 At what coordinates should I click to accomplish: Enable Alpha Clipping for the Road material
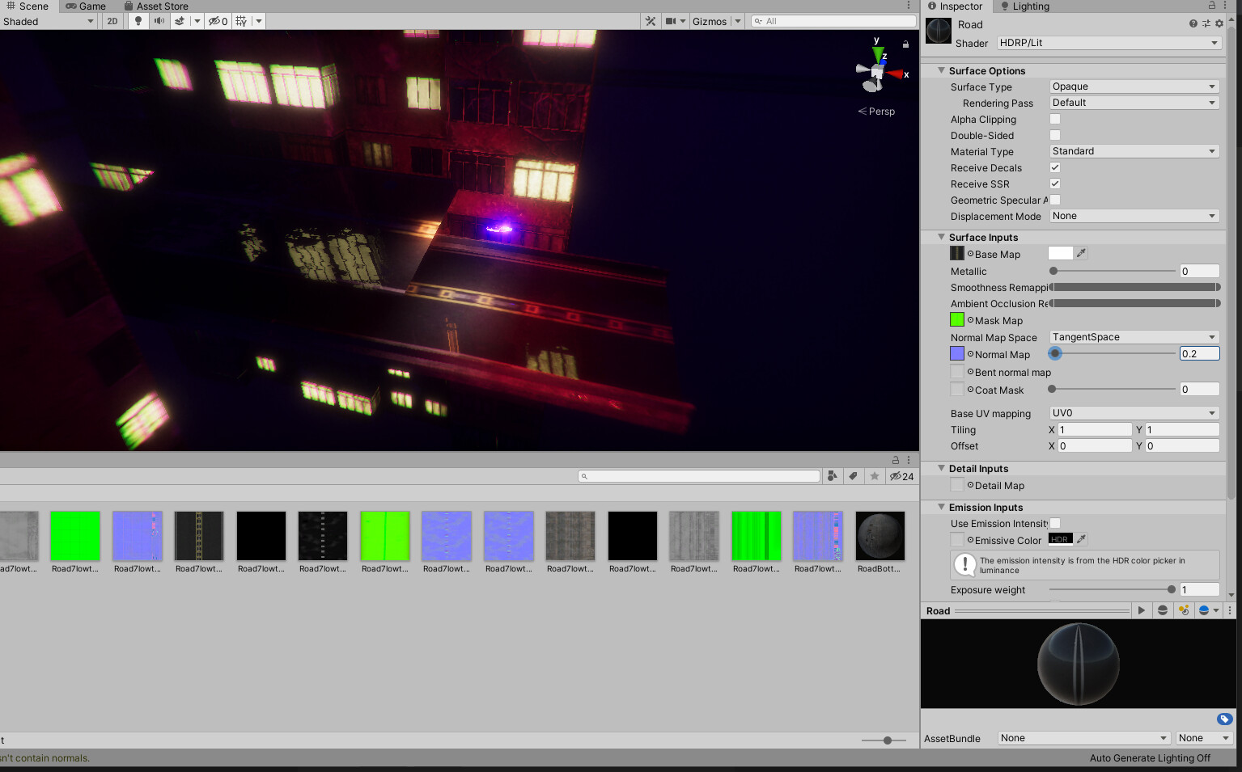(1055, 119)
